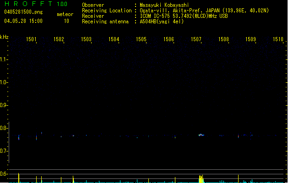Click the 1509 time axis marker

251,39
